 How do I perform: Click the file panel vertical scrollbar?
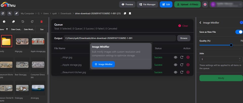point(48,53)
